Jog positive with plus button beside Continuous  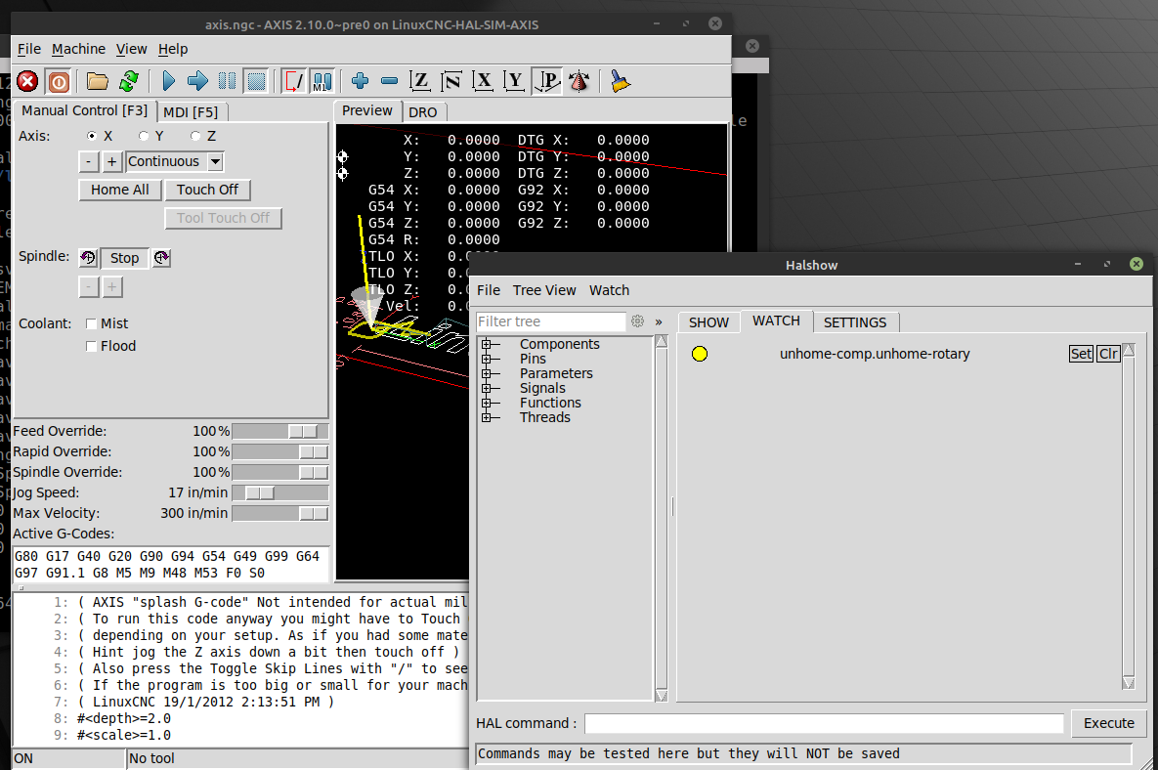111,161
